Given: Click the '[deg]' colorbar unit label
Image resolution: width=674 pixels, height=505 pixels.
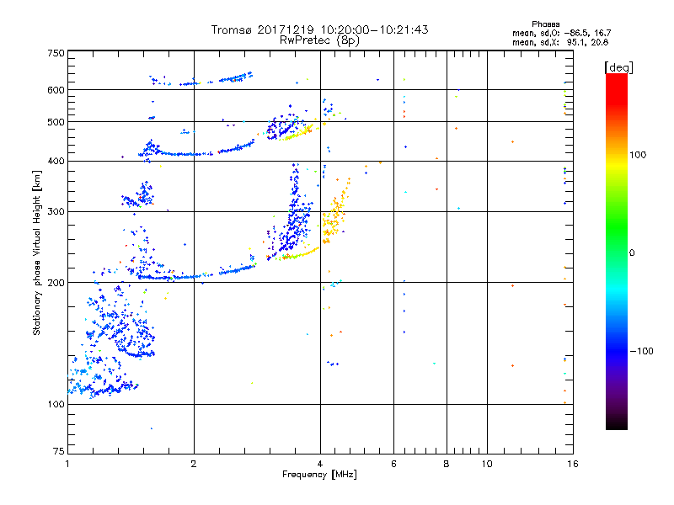Looking at the screenshot, I should pos(618,67).
